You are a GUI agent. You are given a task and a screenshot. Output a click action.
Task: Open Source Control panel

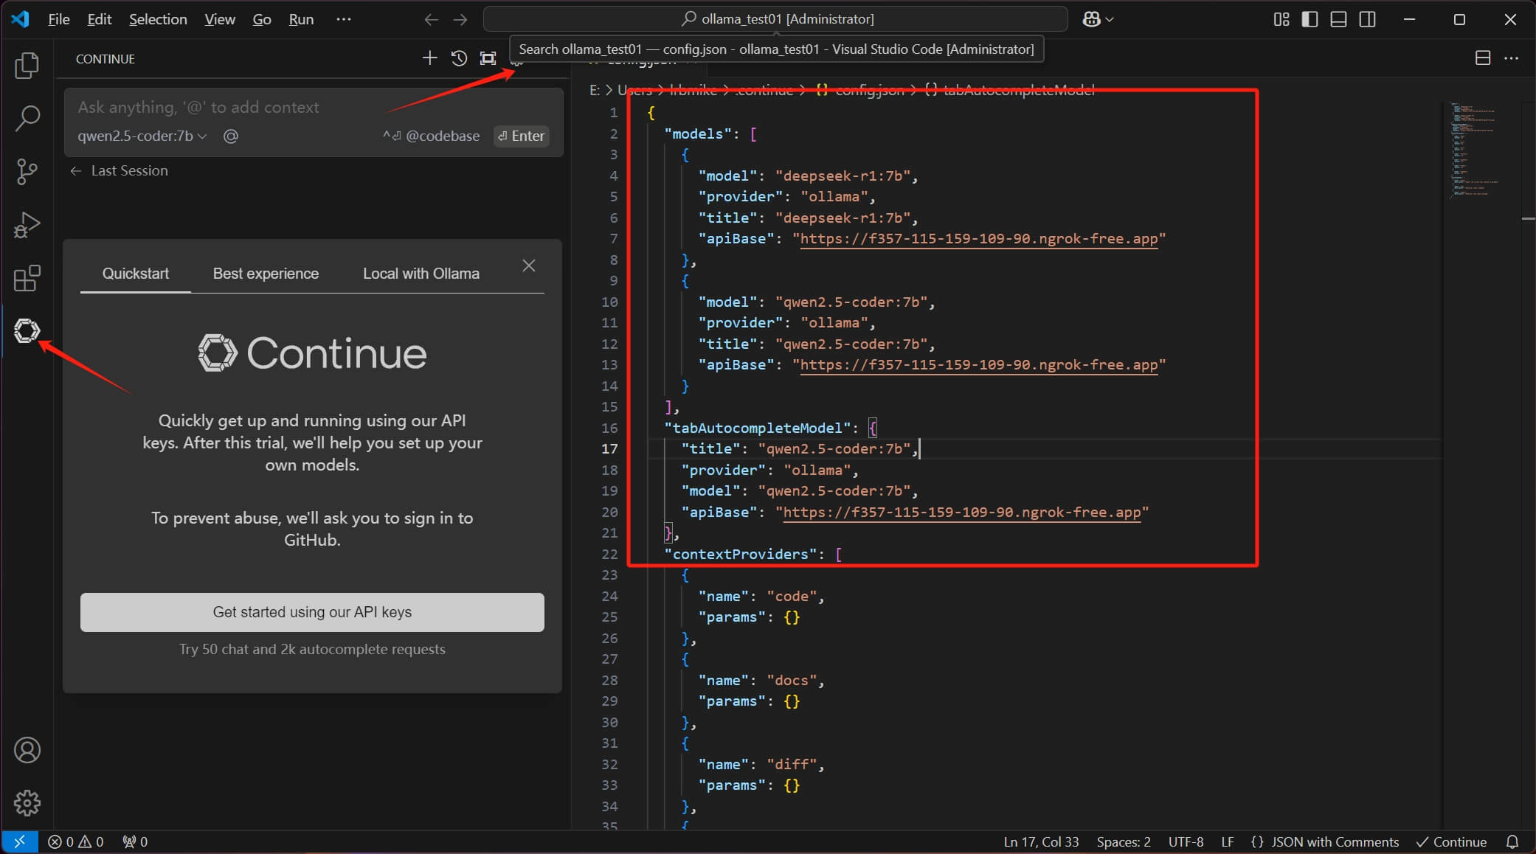27,171
